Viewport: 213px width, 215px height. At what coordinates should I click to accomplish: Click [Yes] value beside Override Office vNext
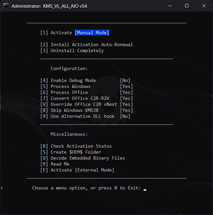click(x=126, y=104)
